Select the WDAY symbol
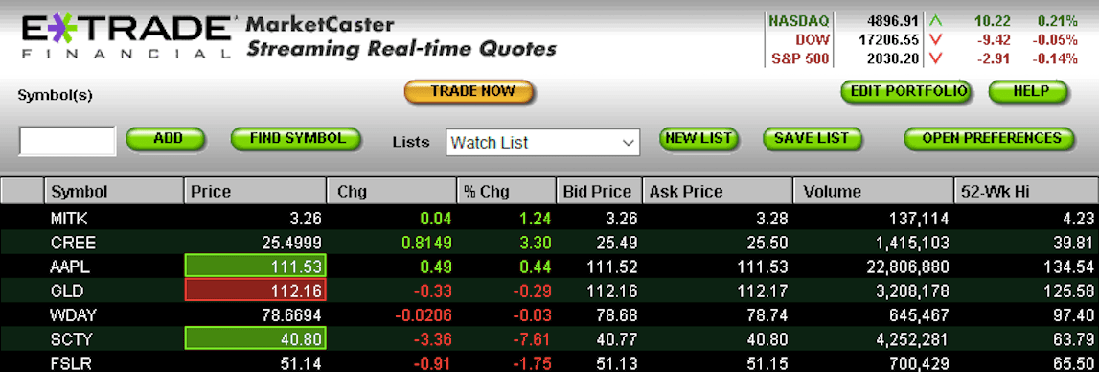The width and height of the screenshot is (1099, 372). tap(73, 315)
